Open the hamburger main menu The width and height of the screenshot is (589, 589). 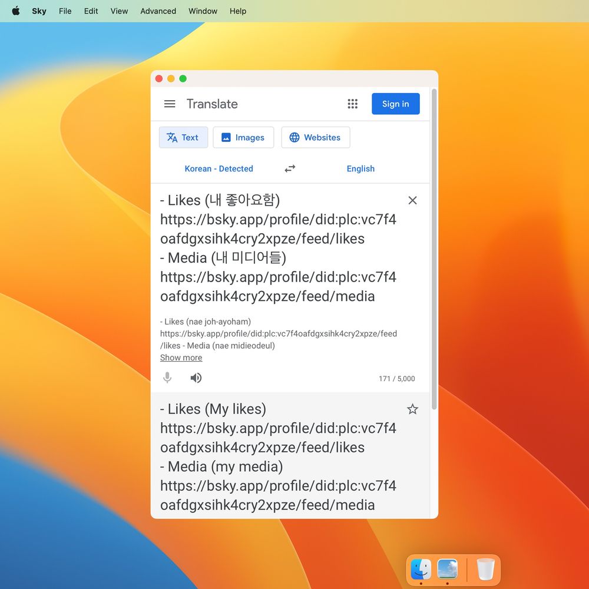[x=170, y=104]
